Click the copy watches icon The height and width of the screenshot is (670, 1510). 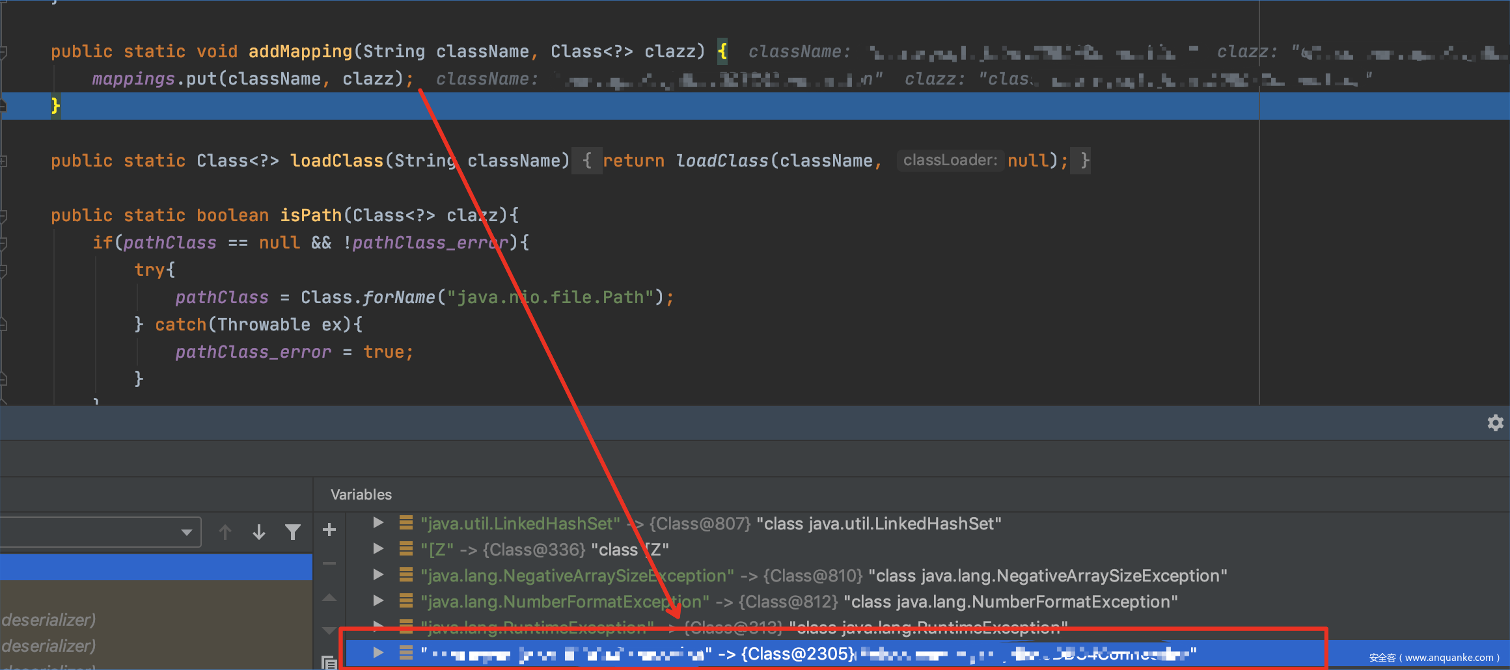click(x=329, y=662)
